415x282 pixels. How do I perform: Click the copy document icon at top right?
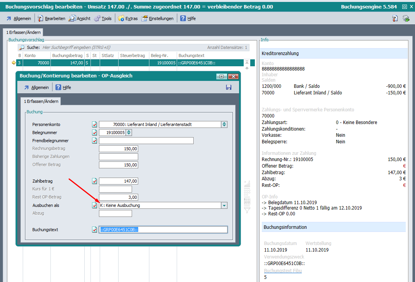pos(395,18)
